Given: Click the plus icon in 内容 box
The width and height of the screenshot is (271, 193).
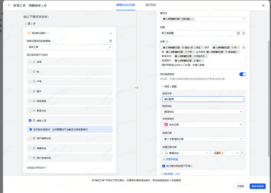Looking at the screenshot, I should 243,48.
